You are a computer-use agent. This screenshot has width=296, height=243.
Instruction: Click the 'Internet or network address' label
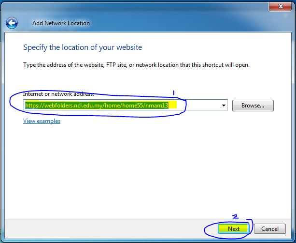(58, 93)
